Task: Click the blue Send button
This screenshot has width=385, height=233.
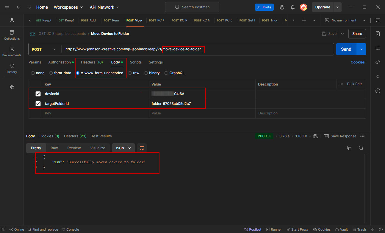Action: pos(346,49)
